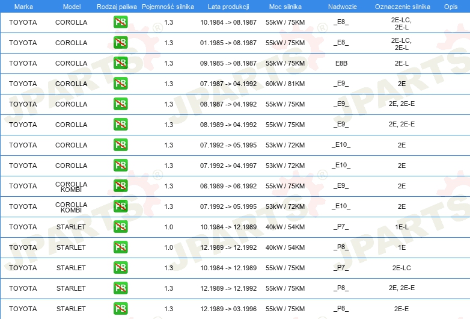Click COROLLA KOMBI in the 06.1989 row
The width and height of the screenshot is (470, 319).
(72, 187)
